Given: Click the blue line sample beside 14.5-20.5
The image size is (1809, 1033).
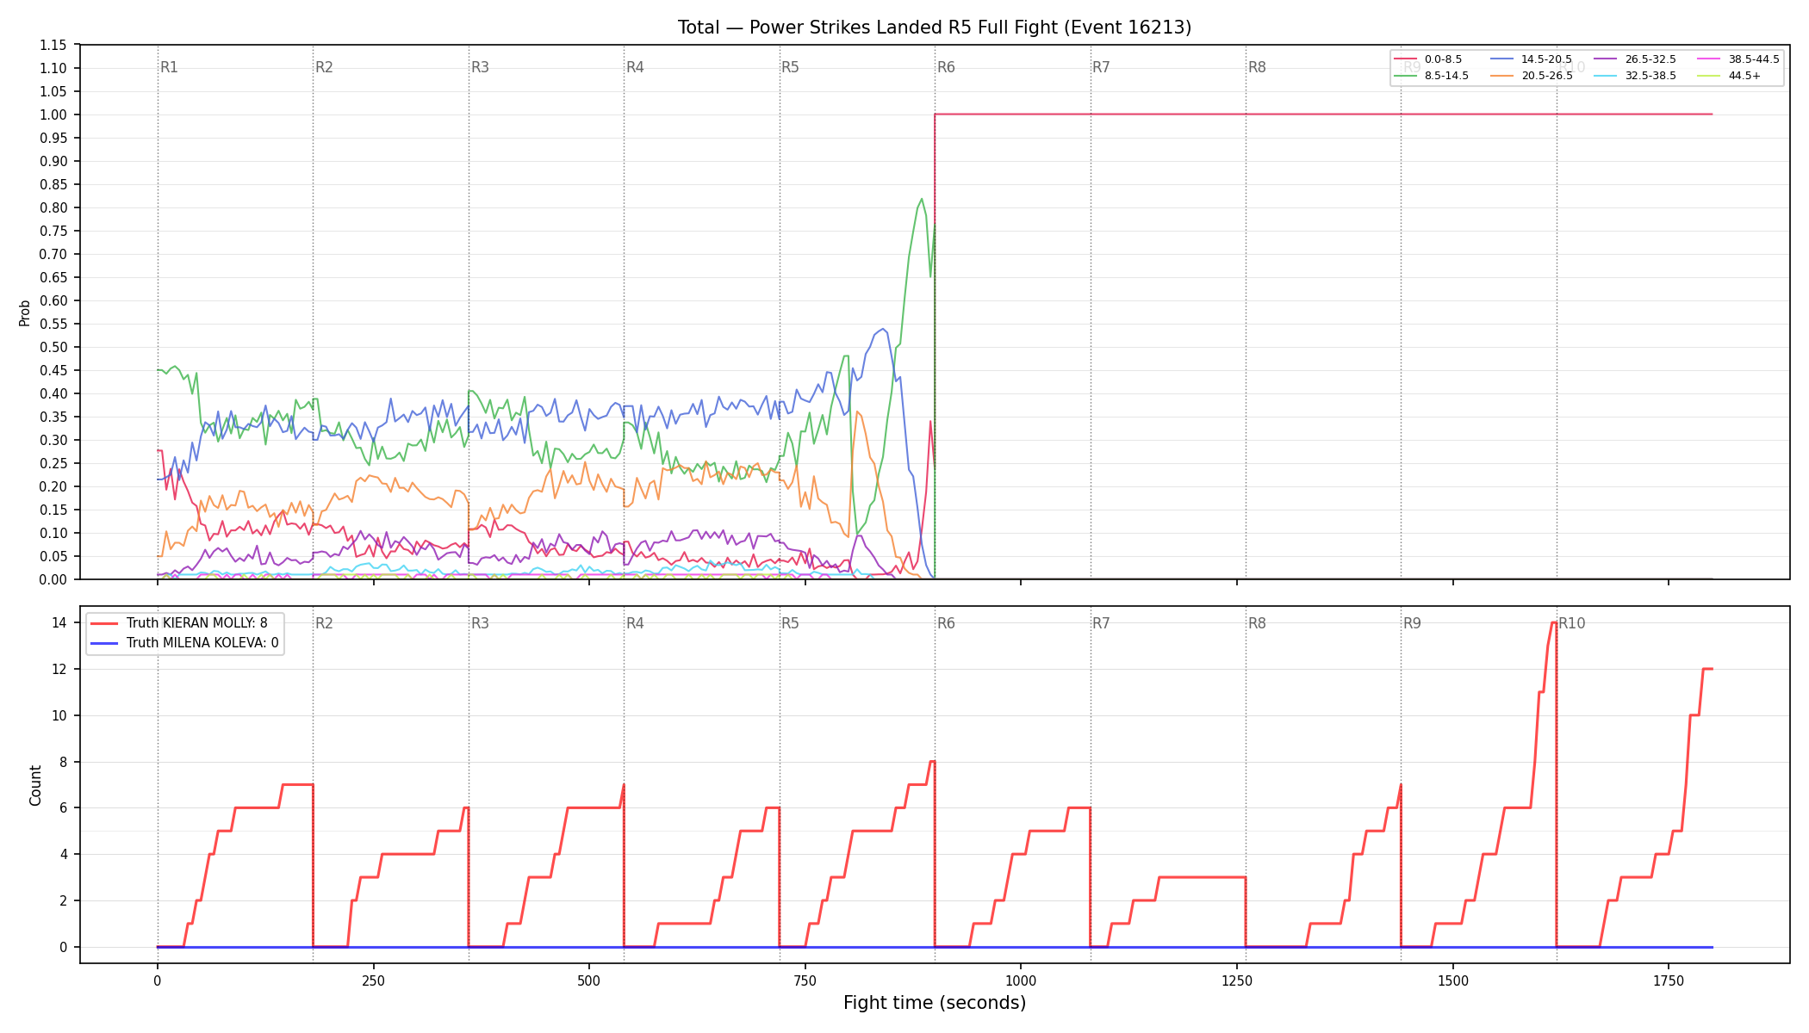Looking at the screenshot, I should 1502,59.
